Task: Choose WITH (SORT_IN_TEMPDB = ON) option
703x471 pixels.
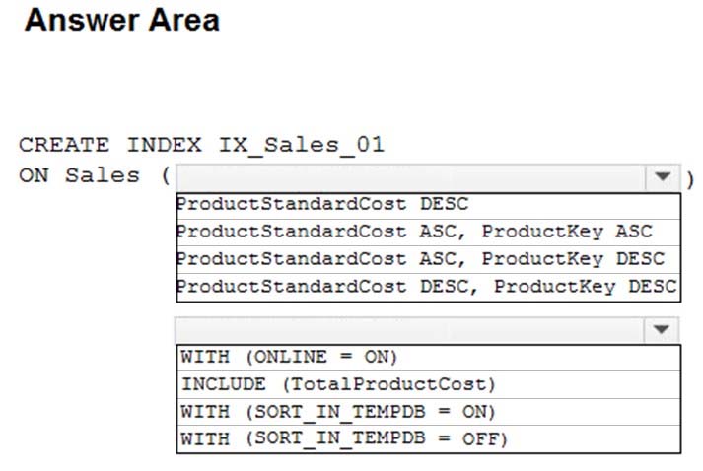Action: pos(338,411)
